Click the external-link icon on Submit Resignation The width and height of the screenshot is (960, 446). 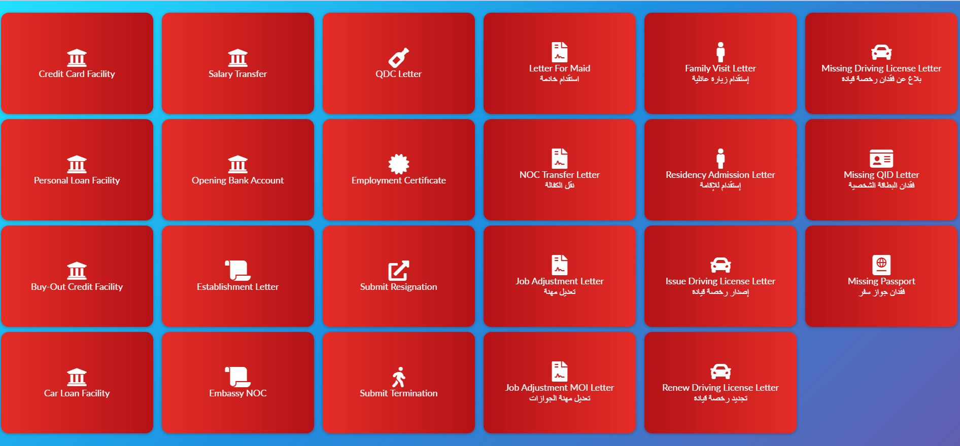click(398, 270)
